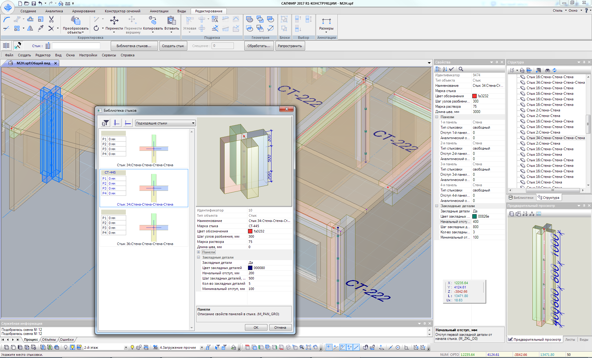Select the eyedropper tool in the ribbon
The height and width of the screenshot is (358, 592).
coord(41,28)
